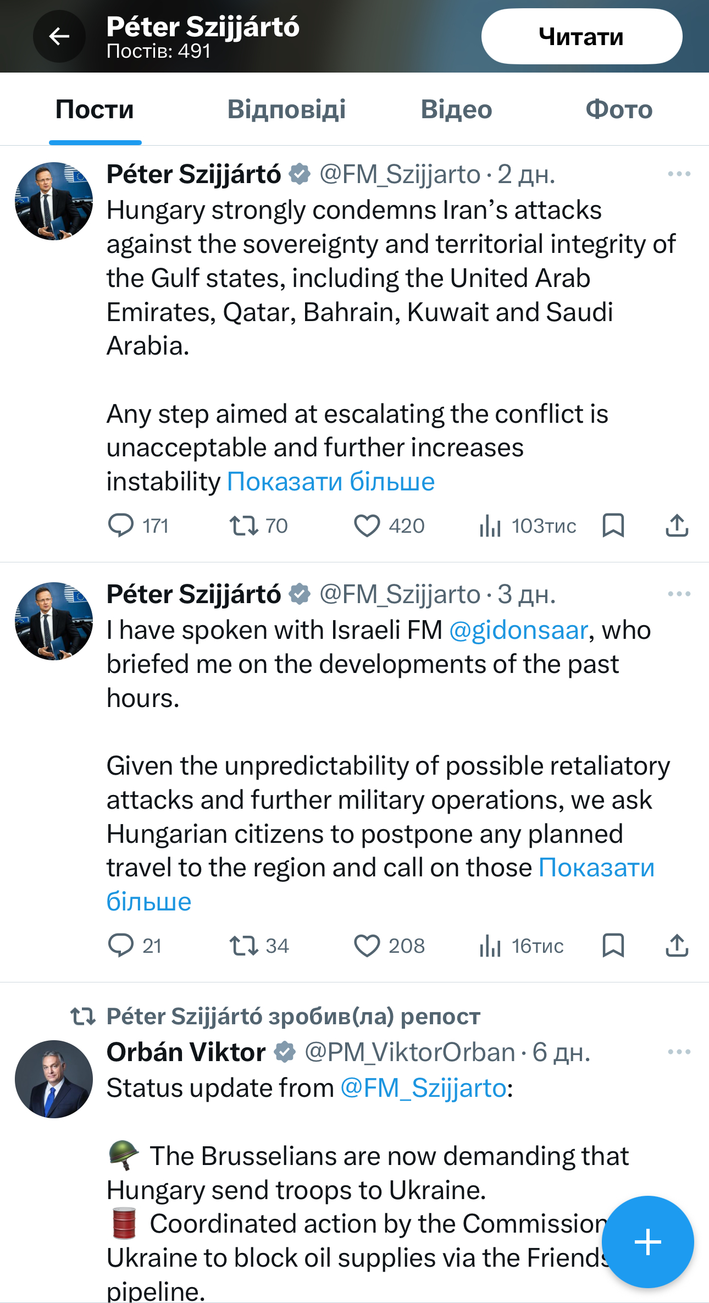
Task: Open more options on Israeli FM post
Action: (x=679, y=594)
